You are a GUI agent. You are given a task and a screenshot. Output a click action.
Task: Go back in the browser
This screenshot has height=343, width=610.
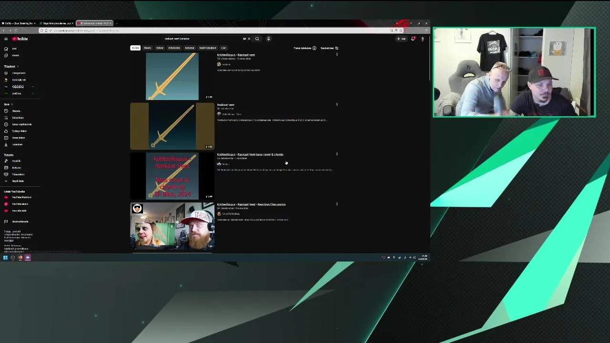coord(3,30)
